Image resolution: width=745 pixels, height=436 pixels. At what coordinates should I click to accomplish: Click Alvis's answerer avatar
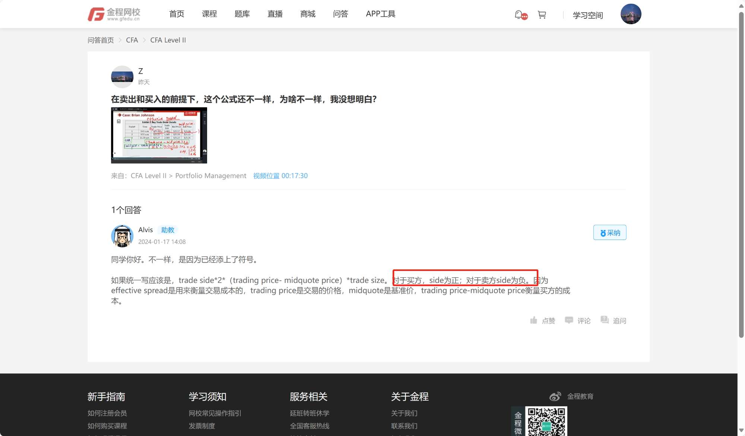pyautogui.click(x=122, y=236)
